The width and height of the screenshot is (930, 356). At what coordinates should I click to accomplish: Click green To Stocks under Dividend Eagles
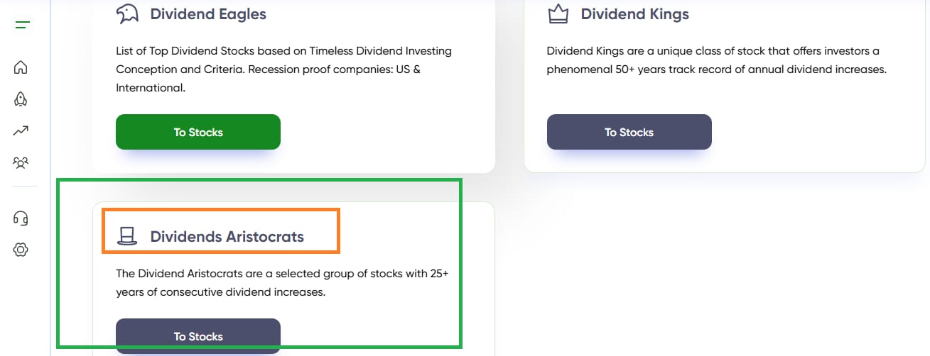click(x=198, y=132)
